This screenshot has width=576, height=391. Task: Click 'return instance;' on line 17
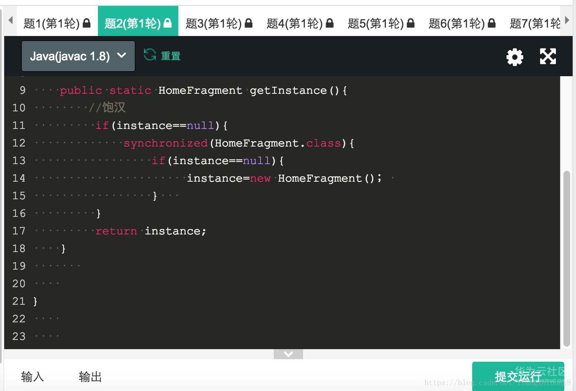(151, 231)
